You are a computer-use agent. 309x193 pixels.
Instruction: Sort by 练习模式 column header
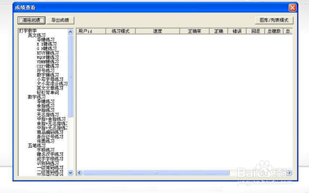point(121,31)
